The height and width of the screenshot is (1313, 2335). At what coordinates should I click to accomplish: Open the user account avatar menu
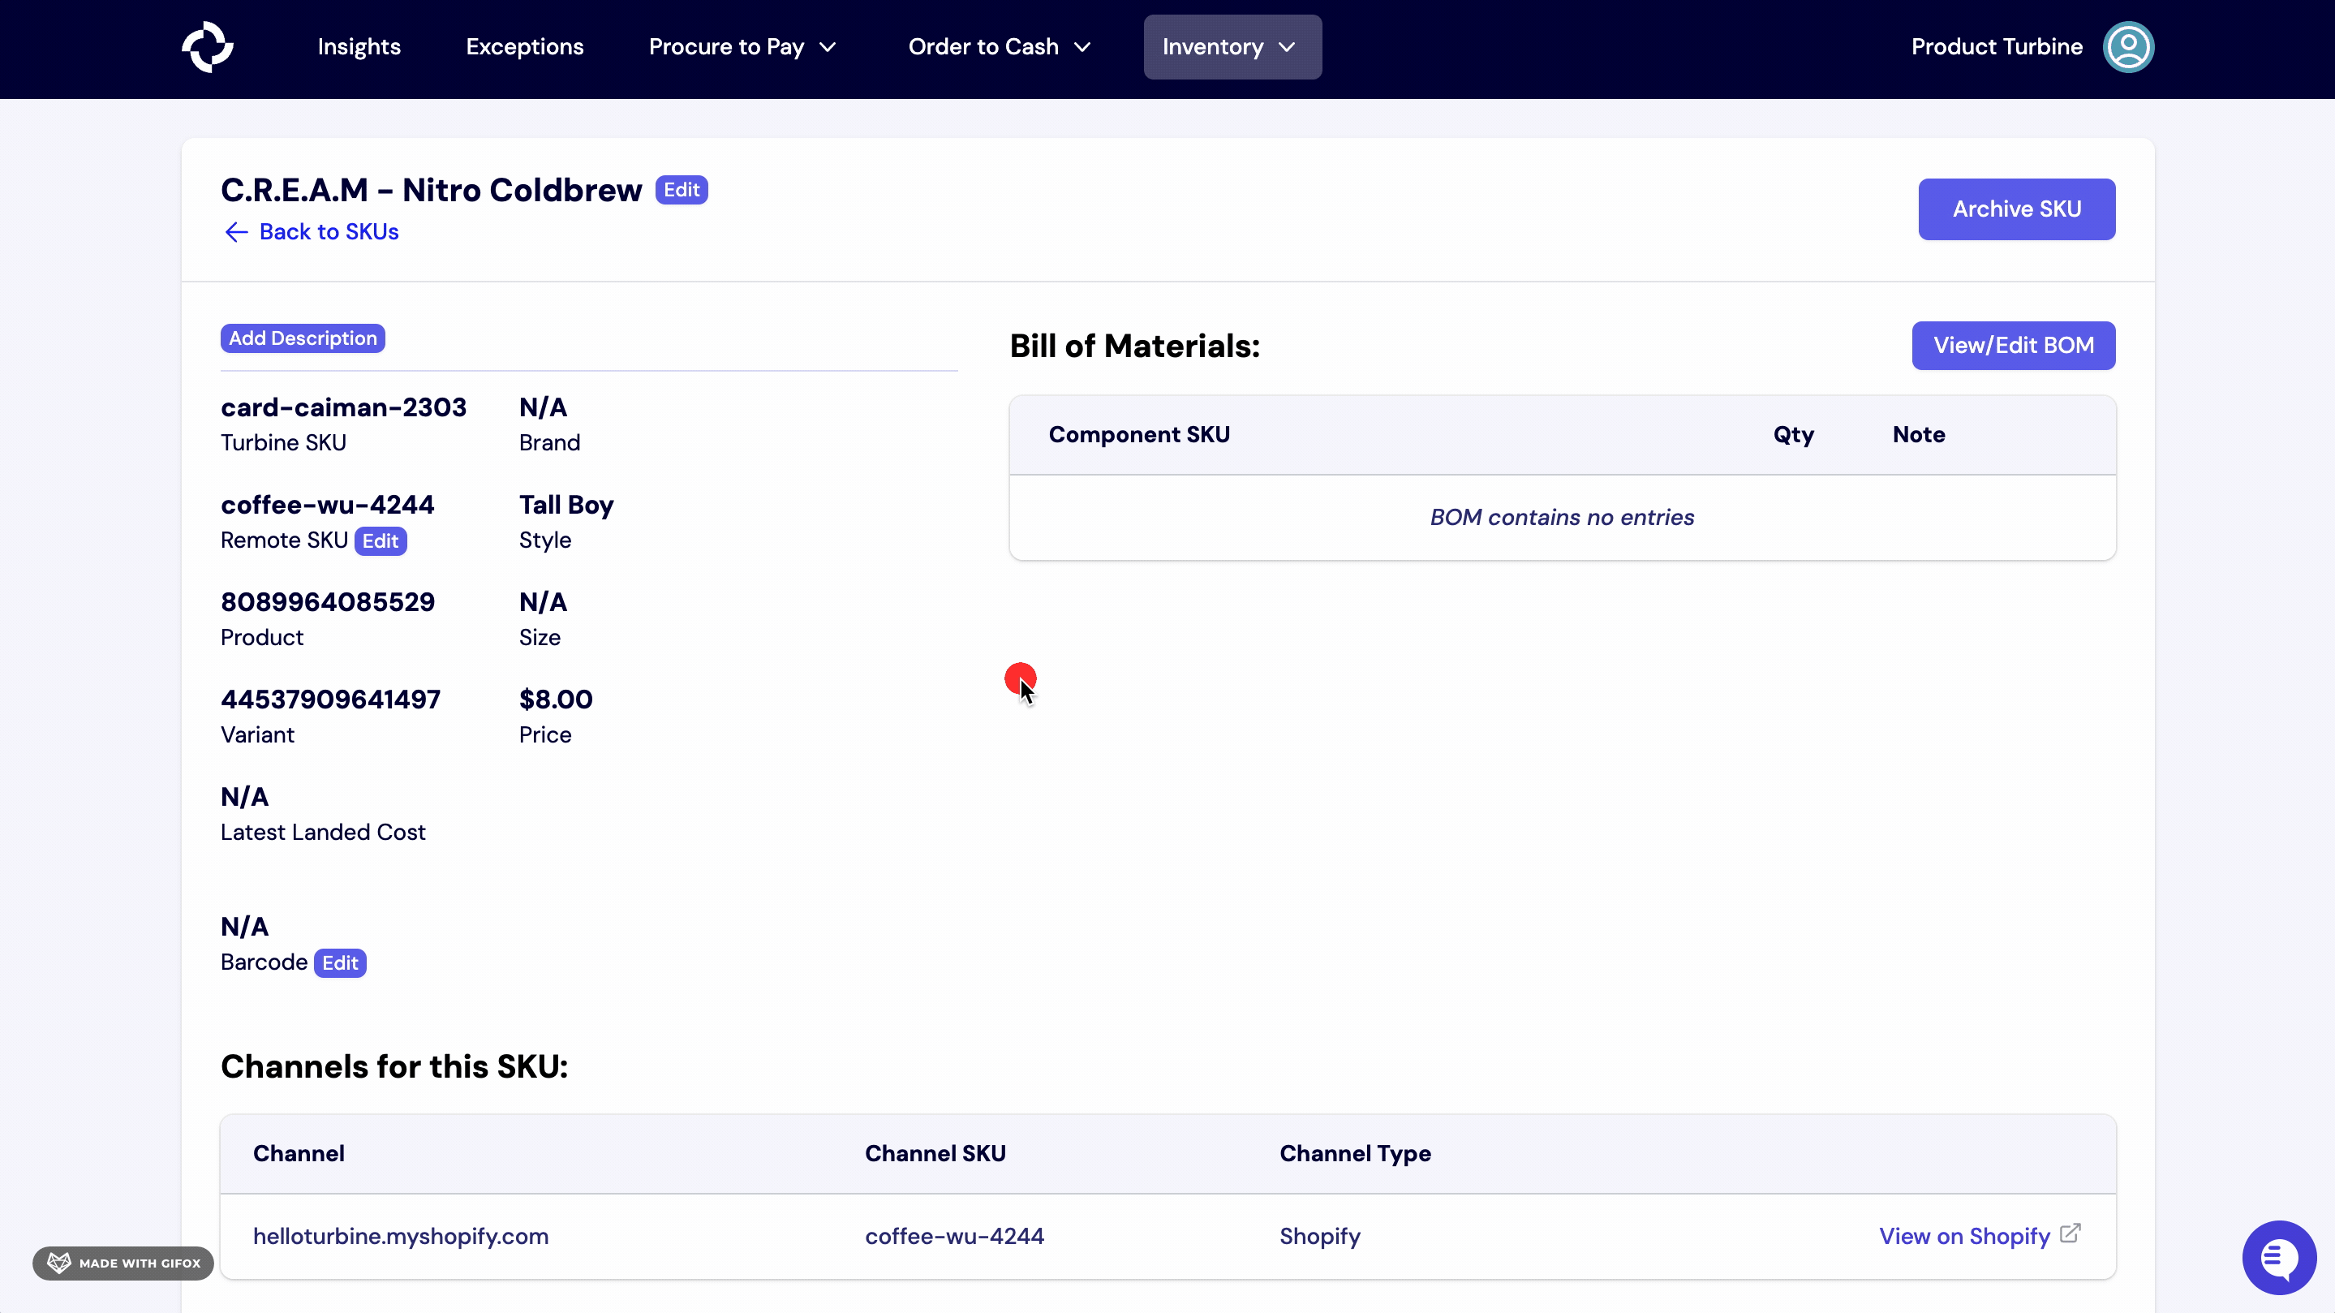point(2128,46)
